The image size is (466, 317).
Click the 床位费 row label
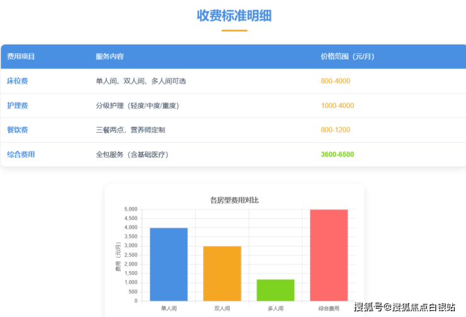tap(18, 81)
